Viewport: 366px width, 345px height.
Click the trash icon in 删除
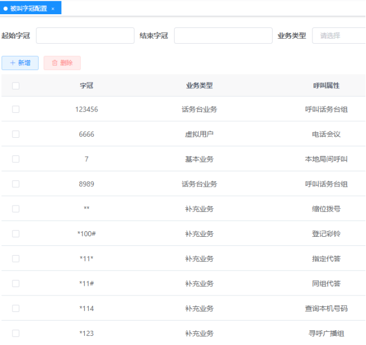(55, 63)
